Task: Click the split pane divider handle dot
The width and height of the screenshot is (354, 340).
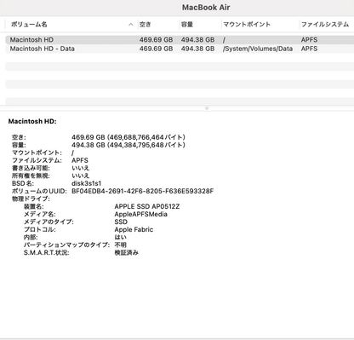Action: [207, 108]
